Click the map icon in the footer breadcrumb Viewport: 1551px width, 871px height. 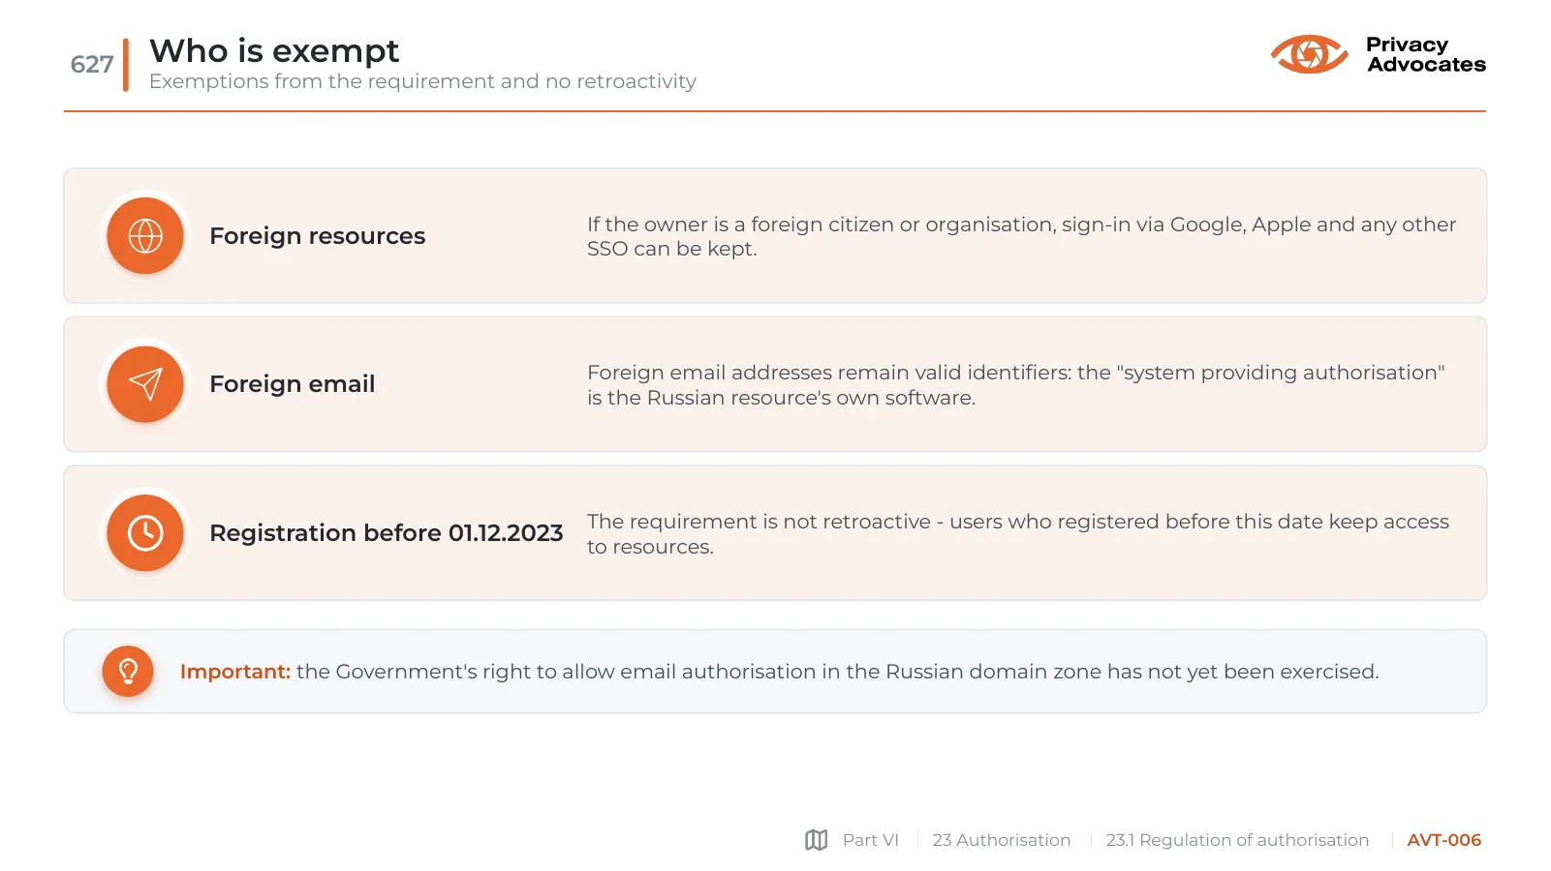[x=817, y=840]
